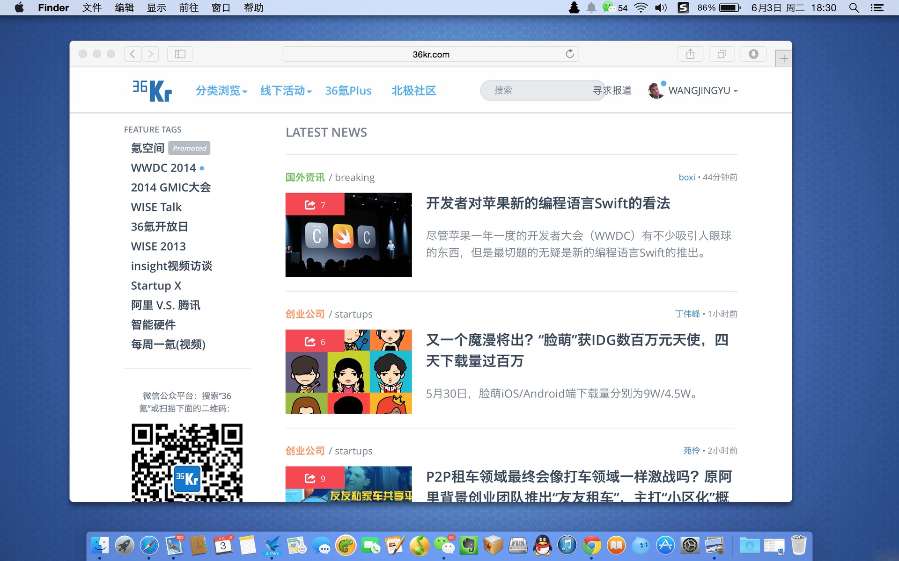Open the 氪空间 feature tag
The height and width of the screenshot is (561, 899).
coord(147,148)
